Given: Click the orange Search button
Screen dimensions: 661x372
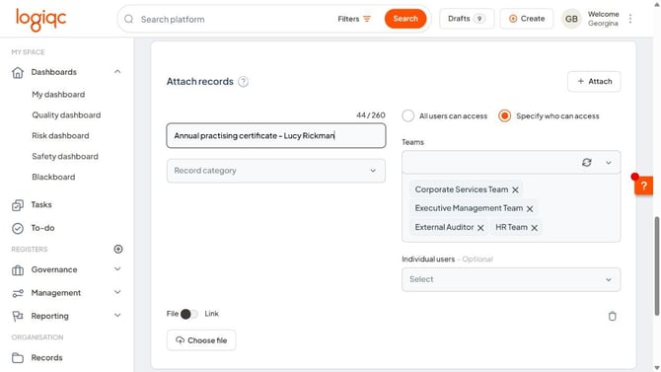Looking at the screenshot, I should click(405, 19).
